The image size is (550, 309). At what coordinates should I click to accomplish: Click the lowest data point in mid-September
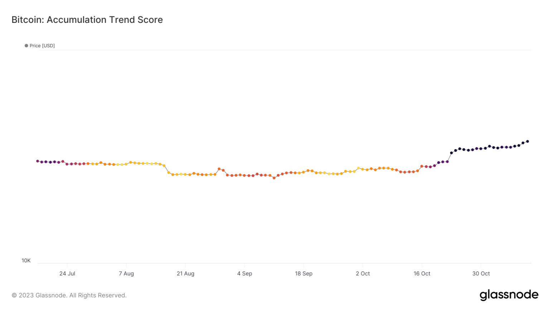274,178
